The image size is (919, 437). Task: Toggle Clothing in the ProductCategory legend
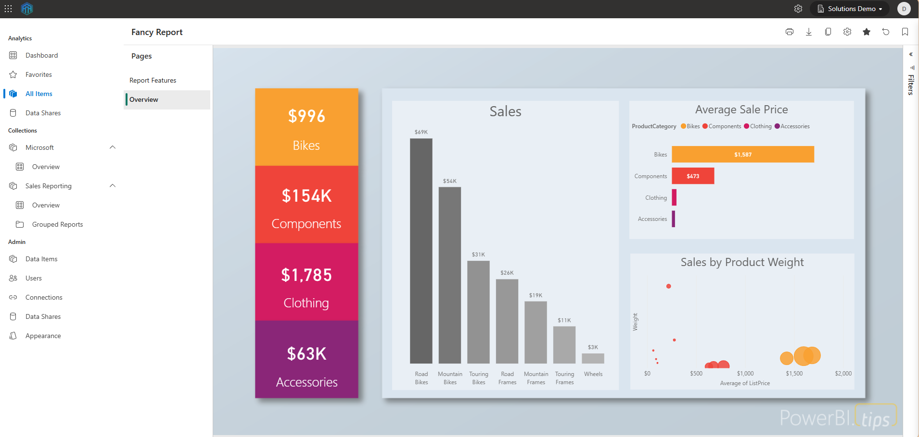click(x=758, y=126)
